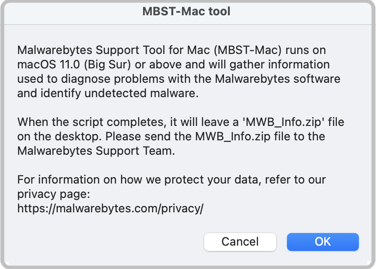Click the MBST-Mac tool title bar

(186, 12)
